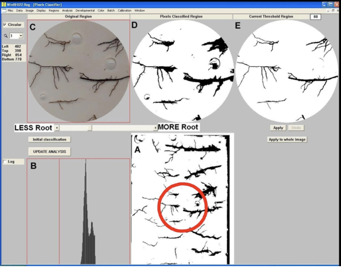
Task: Click the Initial classification button
Action: click(49, 139)
